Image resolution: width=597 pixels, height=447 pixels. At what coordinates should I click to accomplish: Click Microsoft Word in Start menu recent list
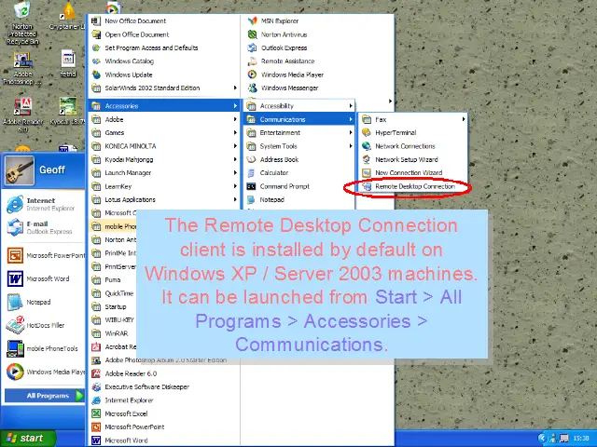pyautogui.click(x=44, y=278)
